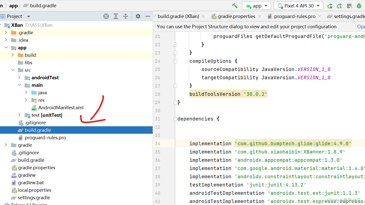The image size is (365, 205).
Task: Expand the java folder
Action: pos(26,92)
